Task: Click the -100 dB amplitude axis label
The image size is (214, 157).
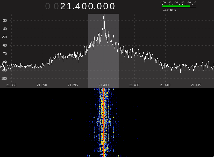Action: 4,79
